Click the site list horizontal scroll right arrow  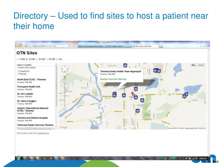pos(54,128)
